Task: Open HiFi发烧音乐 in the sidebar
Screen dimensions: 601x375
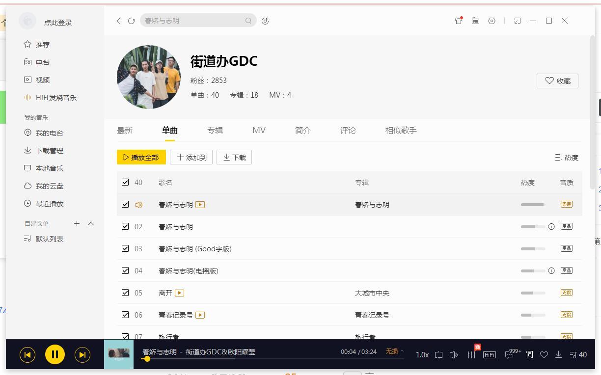Action: coord(53,97)
